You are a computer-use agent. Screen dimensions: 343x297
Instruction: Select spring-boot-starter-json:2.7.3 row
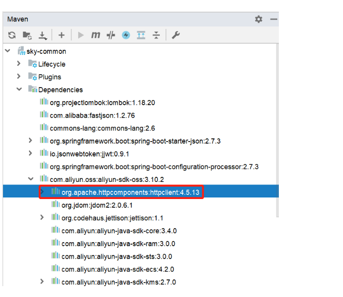point(135,141)
